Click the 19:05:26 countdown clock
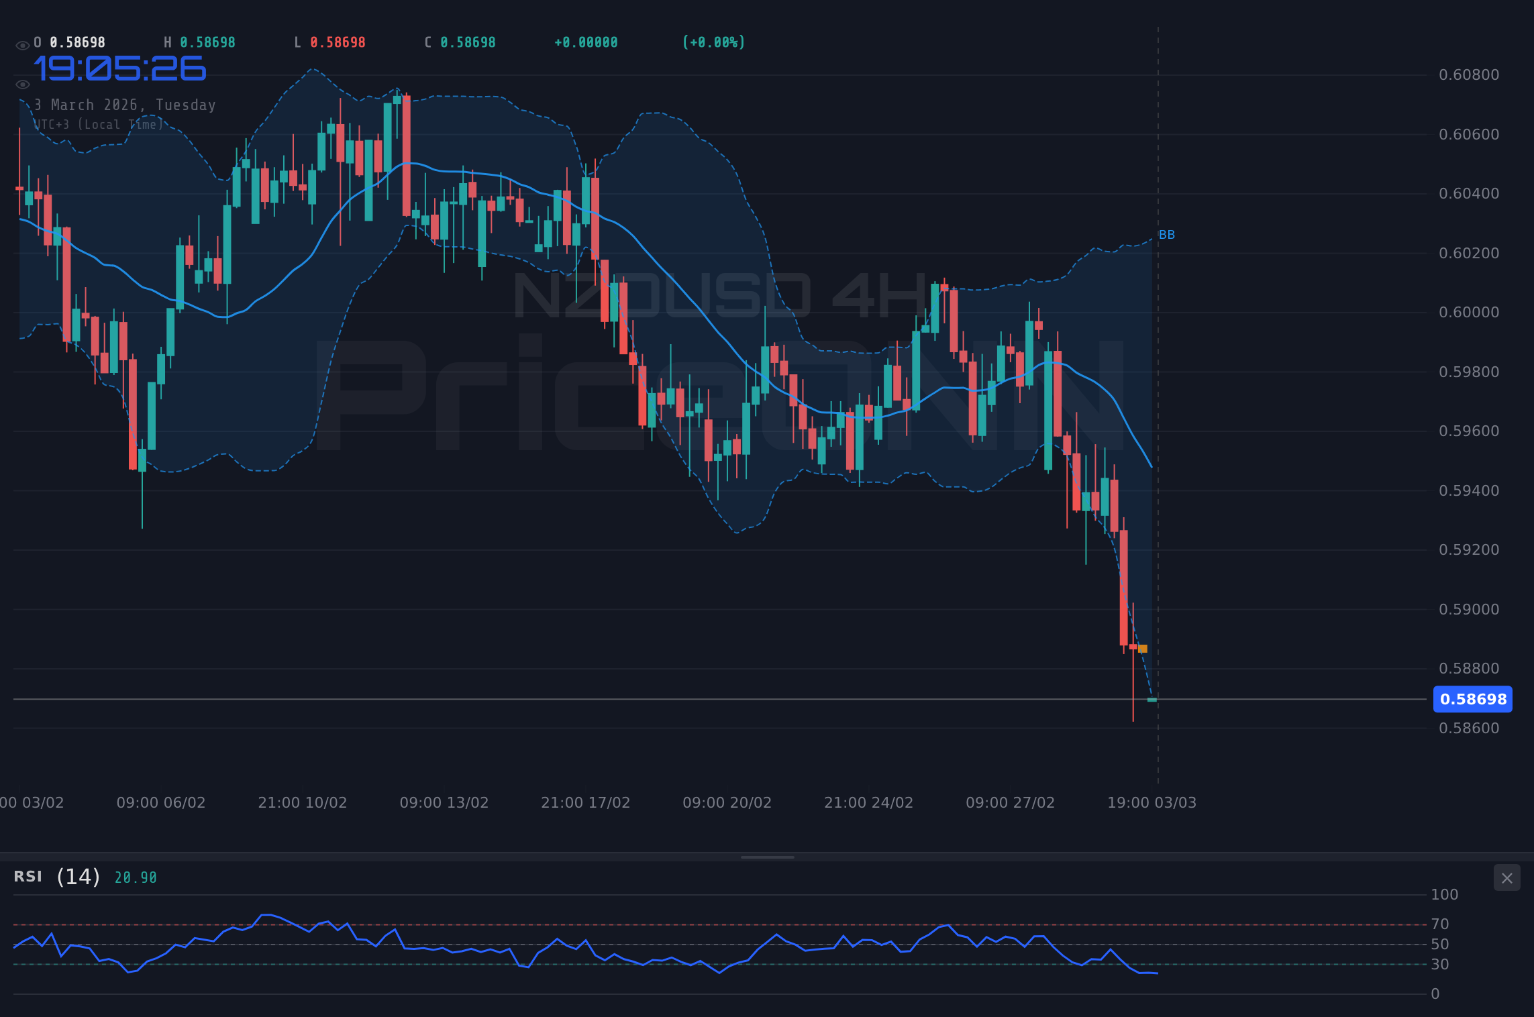1534x1017 pixels. click(x=121, y=68)
